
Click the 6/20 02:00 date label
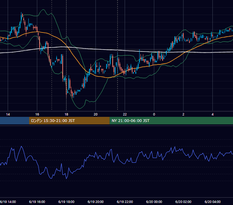183,202
